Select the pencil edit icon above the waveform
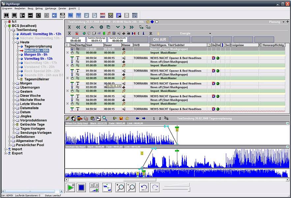The image size is (291, 198). pos(68,118)
